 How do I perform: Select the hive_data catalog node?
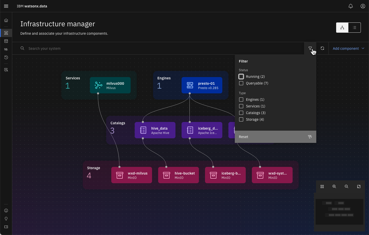click(x=155, y=130)
